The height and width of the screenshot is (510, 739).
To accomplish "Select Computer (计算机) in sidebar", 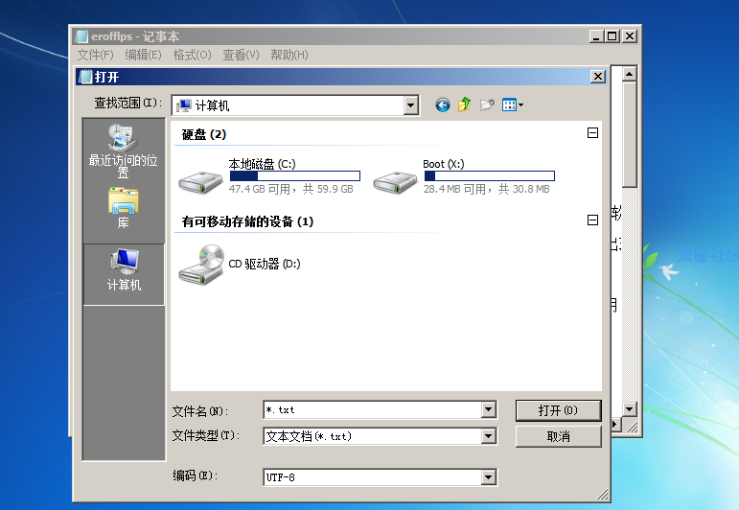I will [123, 269].
